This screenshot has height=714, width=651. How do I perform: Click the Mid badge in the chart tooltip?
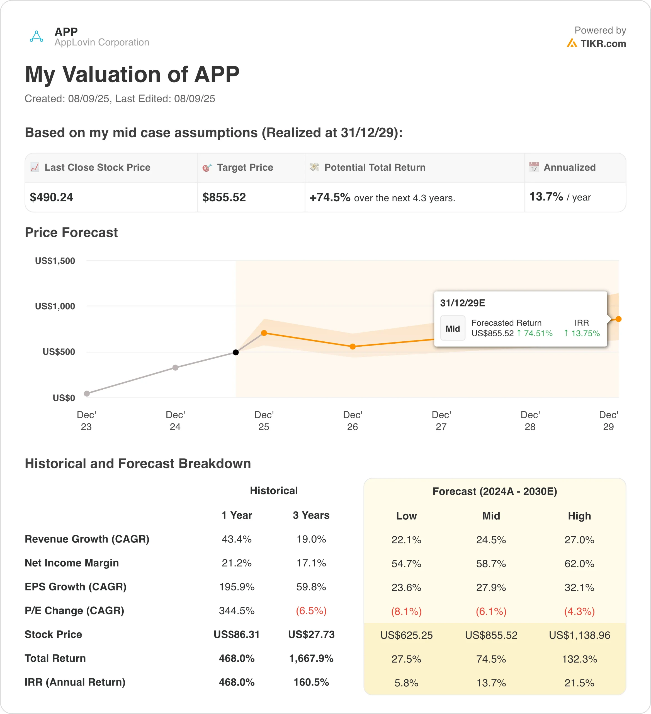(x=453, y=328)
